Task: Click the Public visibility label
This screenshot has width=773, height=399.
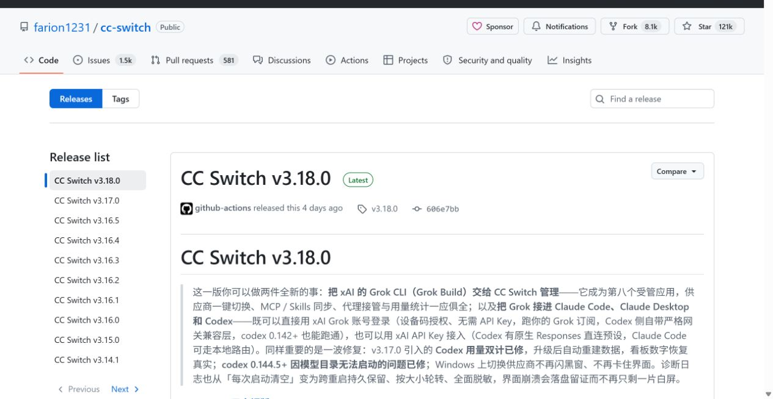Action: pos(170,27)
